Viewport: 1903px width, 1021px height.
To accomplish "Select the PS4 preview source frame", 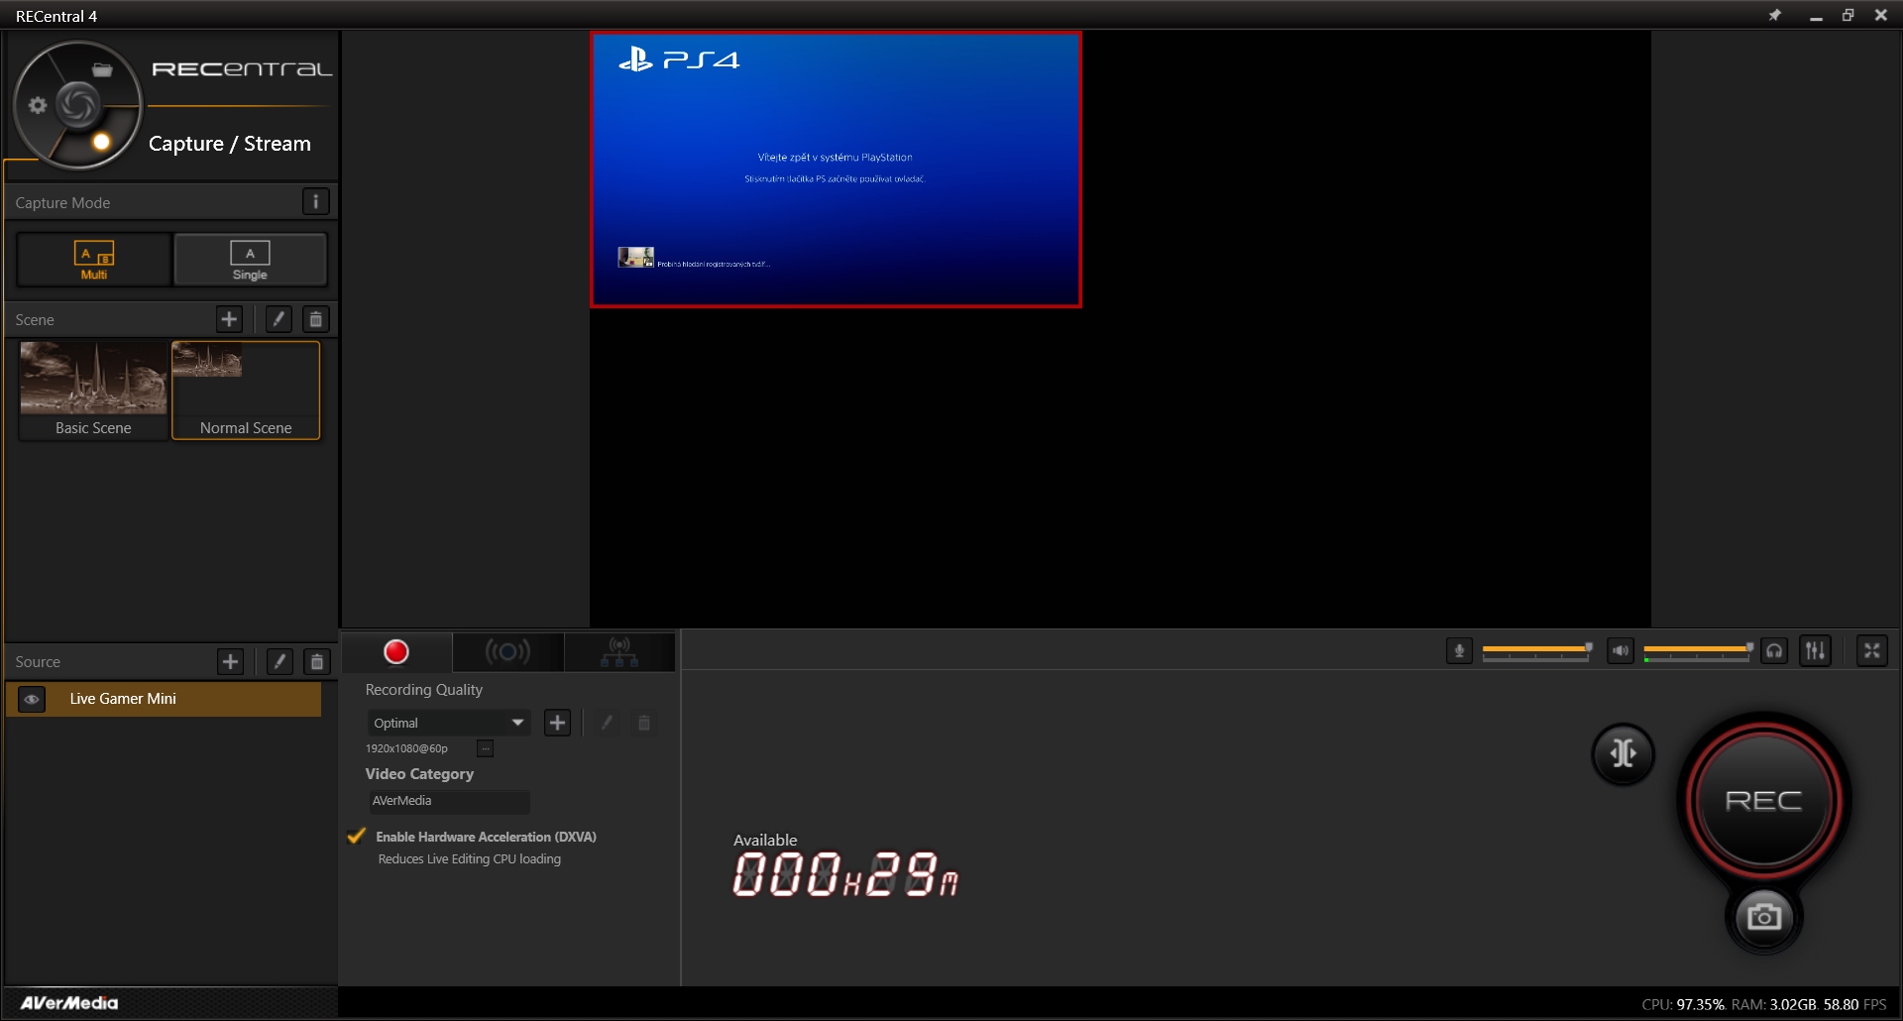I will point(836,170).
